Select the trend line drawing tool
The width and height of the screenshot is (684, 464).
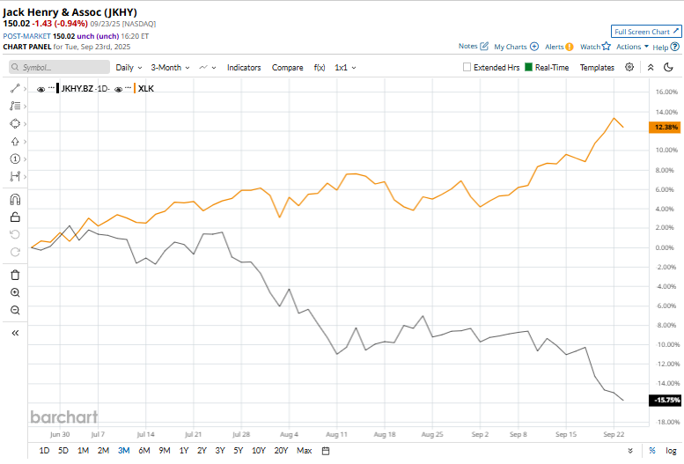coord(15,89)
